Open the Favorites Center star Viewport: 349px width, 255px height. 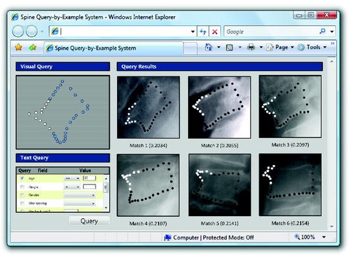tap(19, 47)
